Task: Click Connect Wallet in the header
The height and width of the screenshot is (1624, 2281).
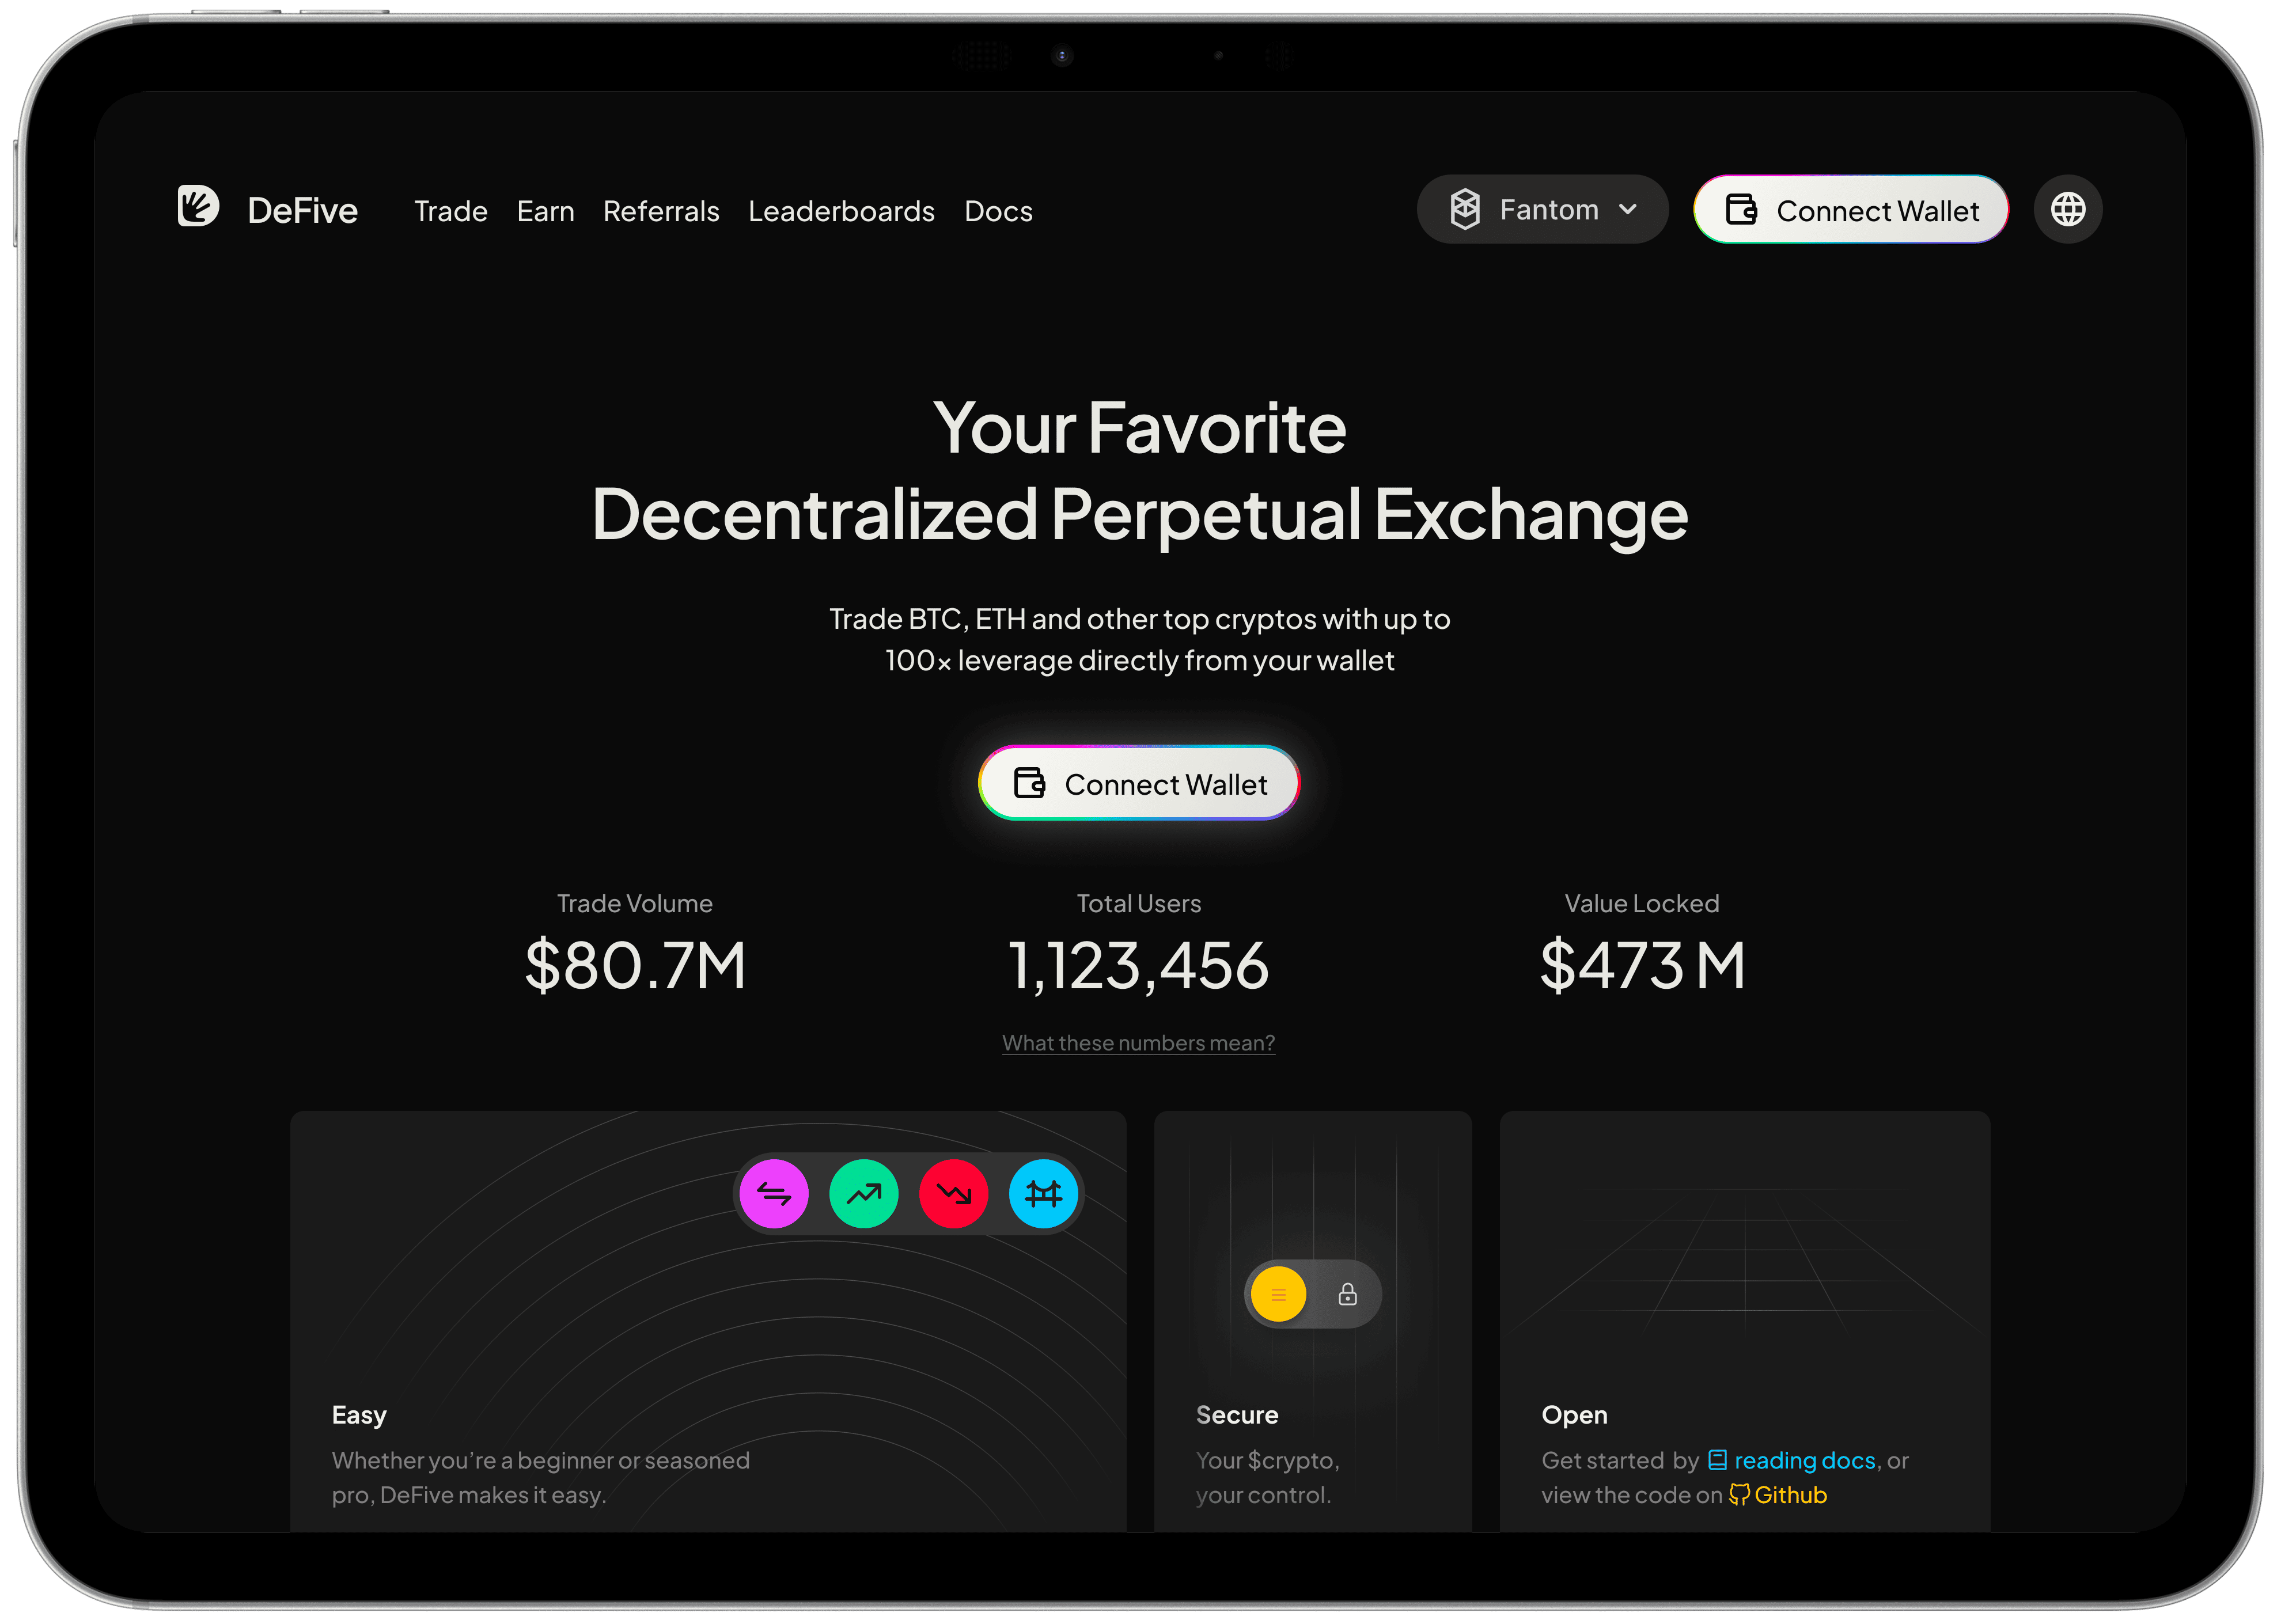Action: pyautogui.click(x=1850, y=209)
